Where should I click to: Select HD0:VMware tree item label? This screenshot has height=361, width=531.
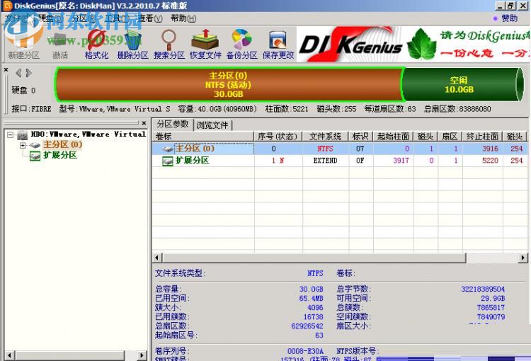coord(88,134)
